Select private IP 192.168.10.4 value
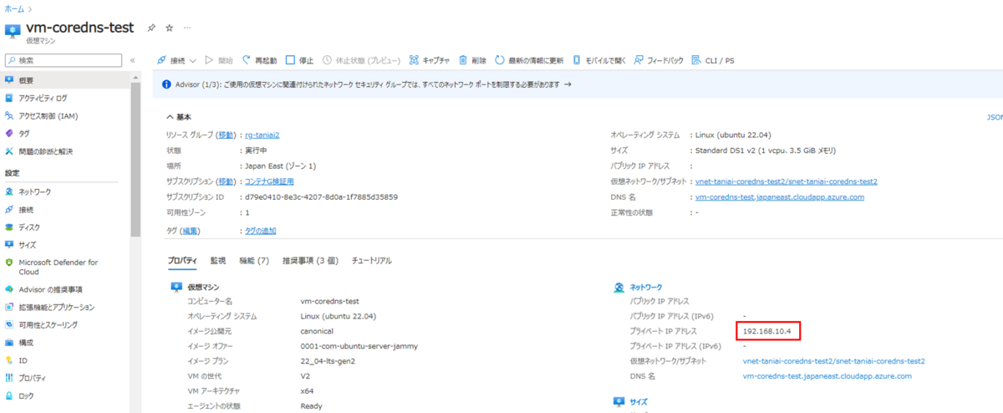This screenshot has height=413, width=1003. click(x=767, y=331)
